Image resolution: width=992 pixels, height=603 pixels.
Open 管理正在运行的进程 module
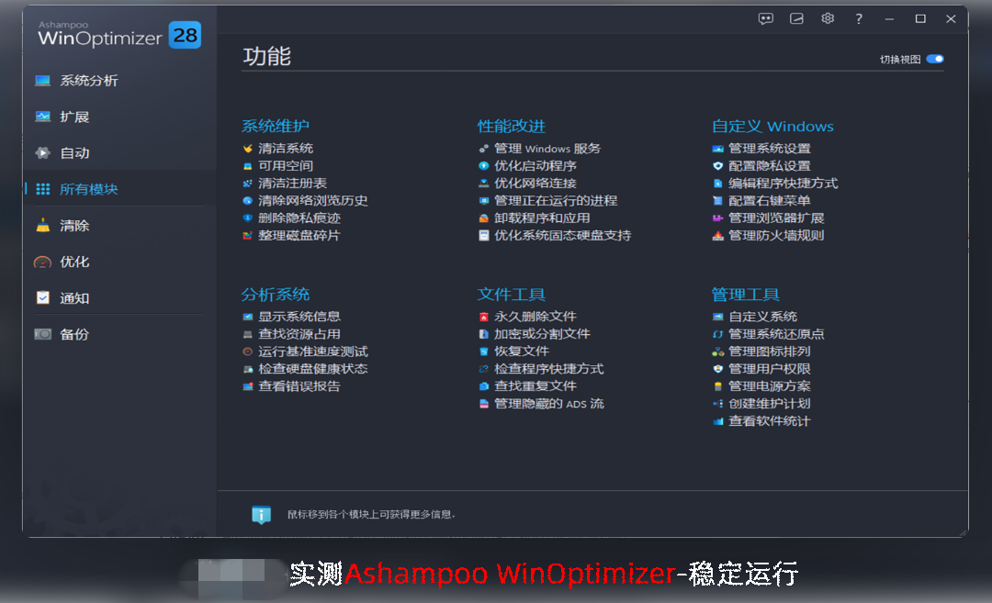pos(556,201)
